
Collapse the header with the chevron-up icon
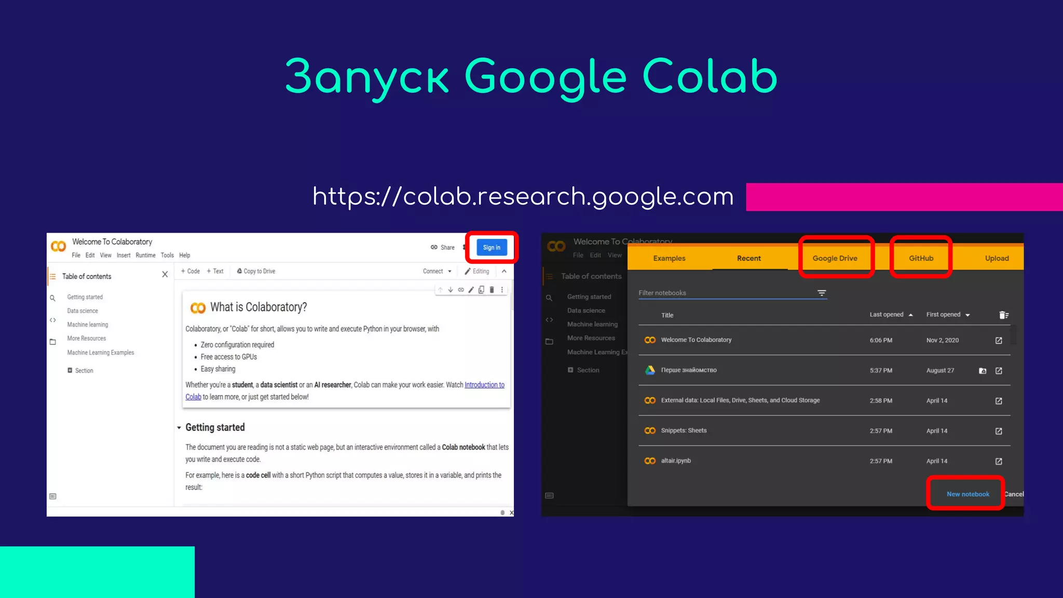(504, 271)
